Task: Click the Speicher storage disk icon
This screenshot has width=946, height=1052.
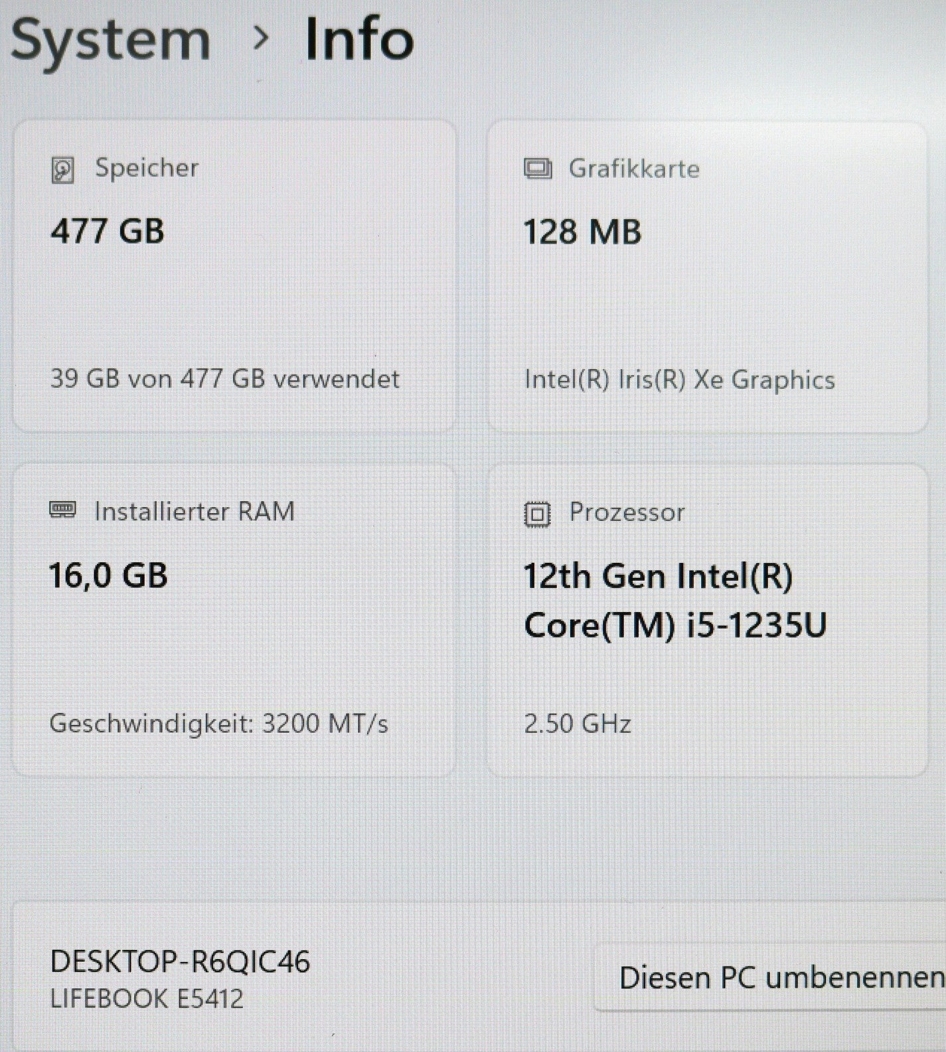Action: pyautogui.click(x=63, y=171)
